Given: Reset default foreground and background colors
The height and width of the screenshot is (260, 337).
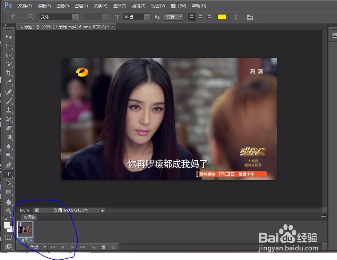Looking at the screenshot, I should click(5, 218).
